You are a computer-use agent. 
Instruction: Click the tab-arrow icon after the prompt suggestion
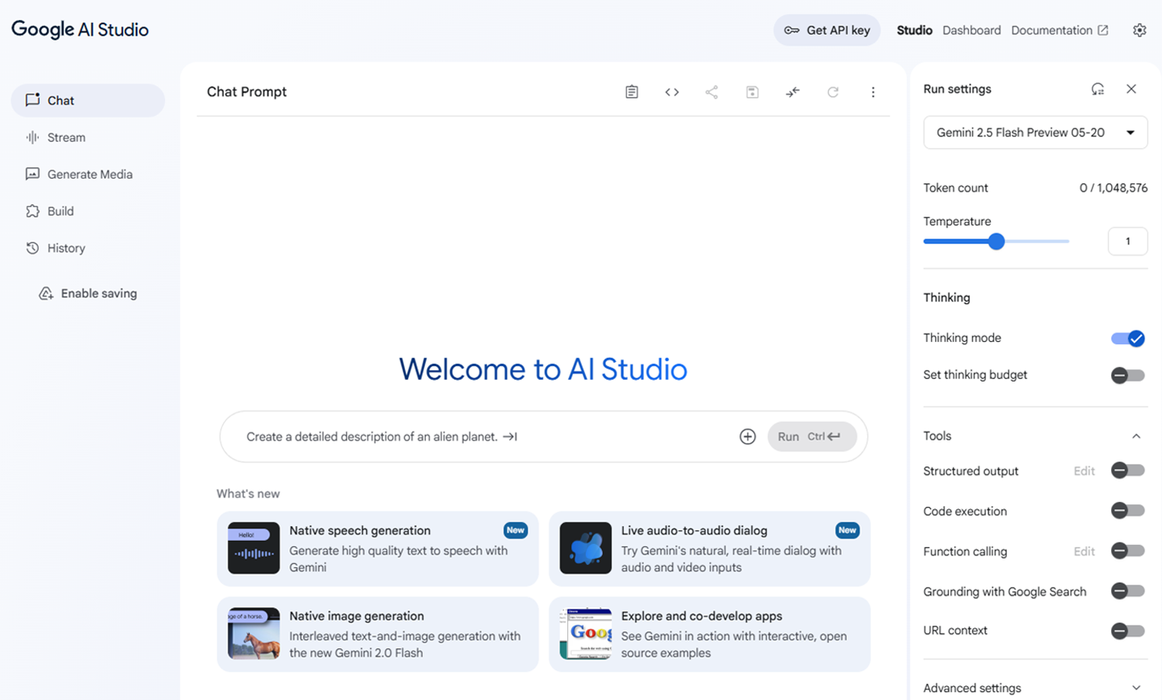pos(510,436)
